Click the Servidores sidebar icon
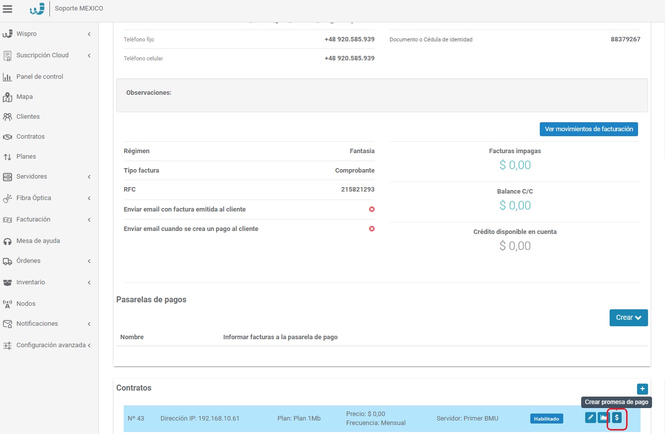This screenshot has width=665, height=434. pyautogui.click(x=7, y=177)
